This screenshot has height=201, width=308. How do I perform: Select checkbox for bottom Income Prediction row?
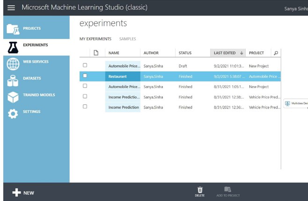[x=85, y=107]
